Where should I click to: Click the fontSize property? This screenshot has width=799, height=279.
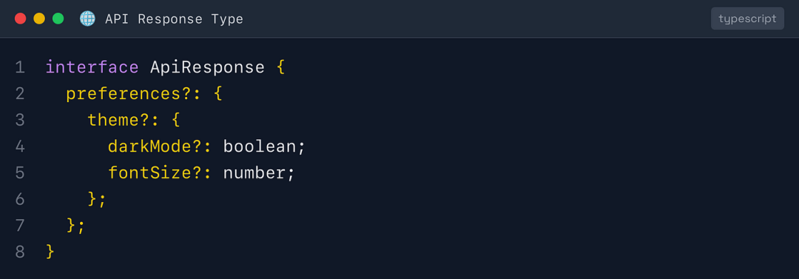[x=149, y=173]
